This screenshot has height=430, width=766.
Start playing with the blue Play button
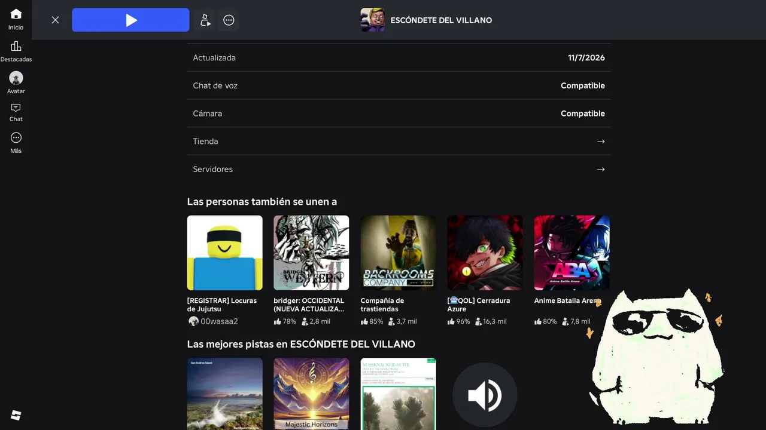(130, 20)
